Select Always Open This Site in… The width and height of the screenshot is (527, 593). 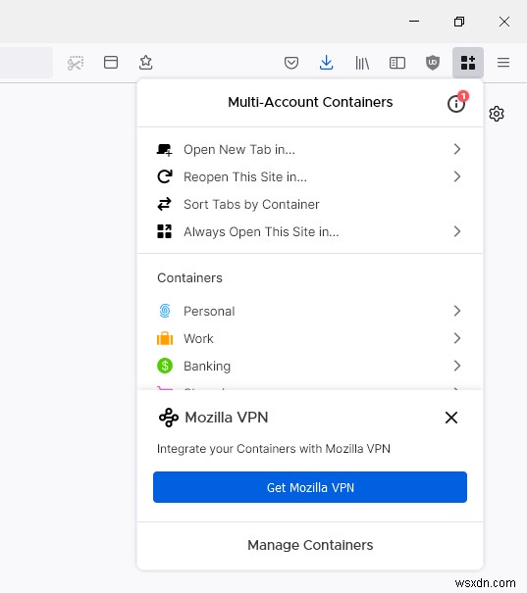tap(310, 231)
